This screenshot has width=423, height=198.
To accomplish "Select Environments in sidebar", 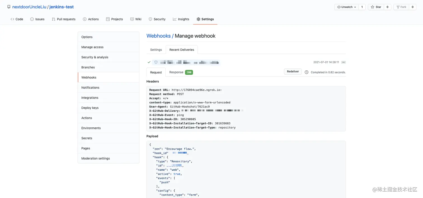I will pos(109,128).
